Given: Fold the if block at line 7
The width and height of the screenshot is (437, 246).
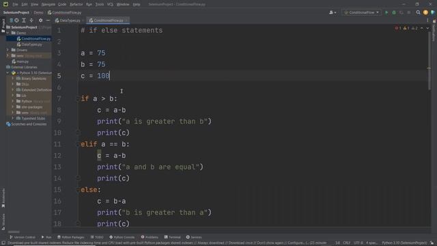Looking at the screenshot, I should pos(78,98).
